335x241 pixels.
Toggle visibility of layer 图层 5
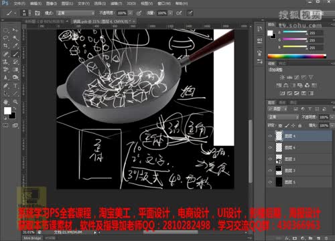coord(270,182)
